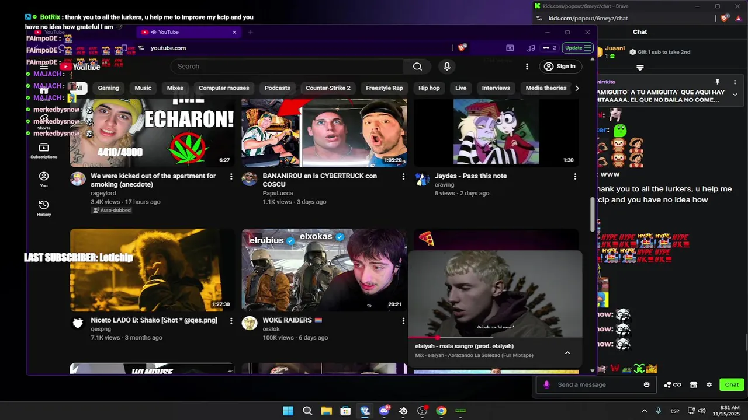Open Google Chrome from taskbar

point(441,411)
